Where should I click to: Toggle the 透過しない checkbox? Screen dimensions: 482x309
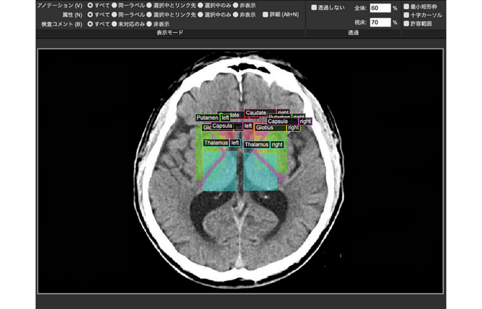click(x=314, y=8)
